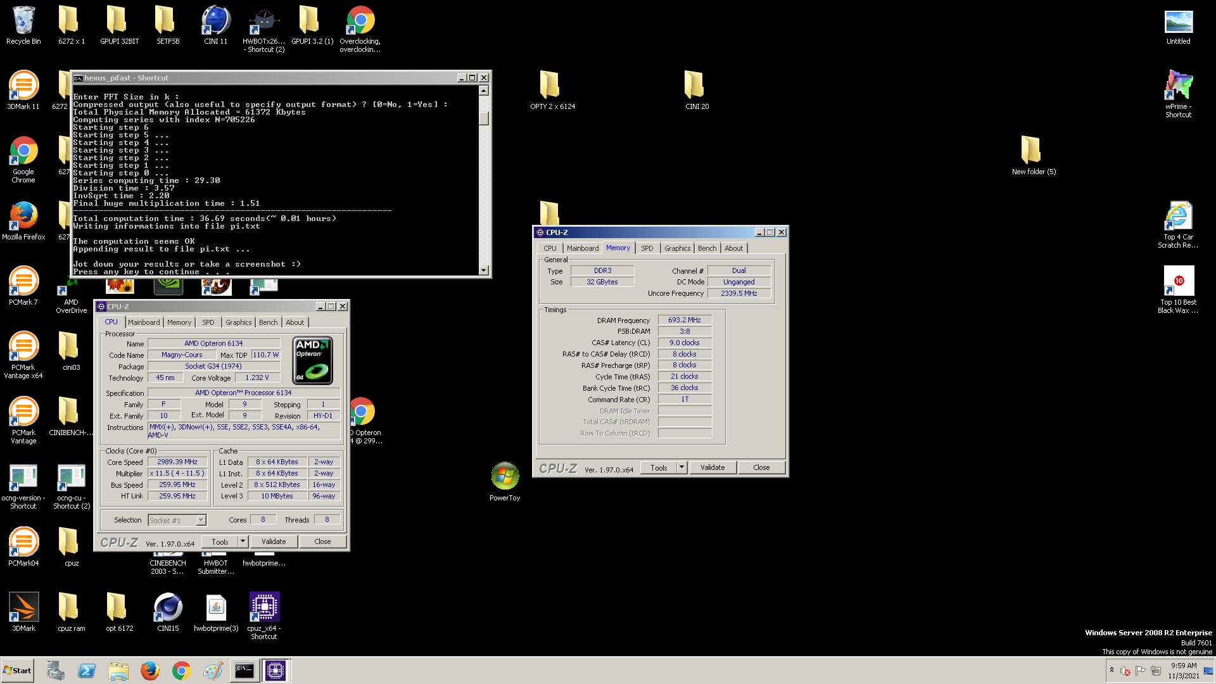Open Windows Explorer from the taskbar

pyautogui.click(x=118, y=671)
